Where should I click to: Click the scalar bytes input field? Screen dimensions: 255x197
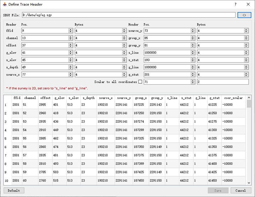pos(222,82)
